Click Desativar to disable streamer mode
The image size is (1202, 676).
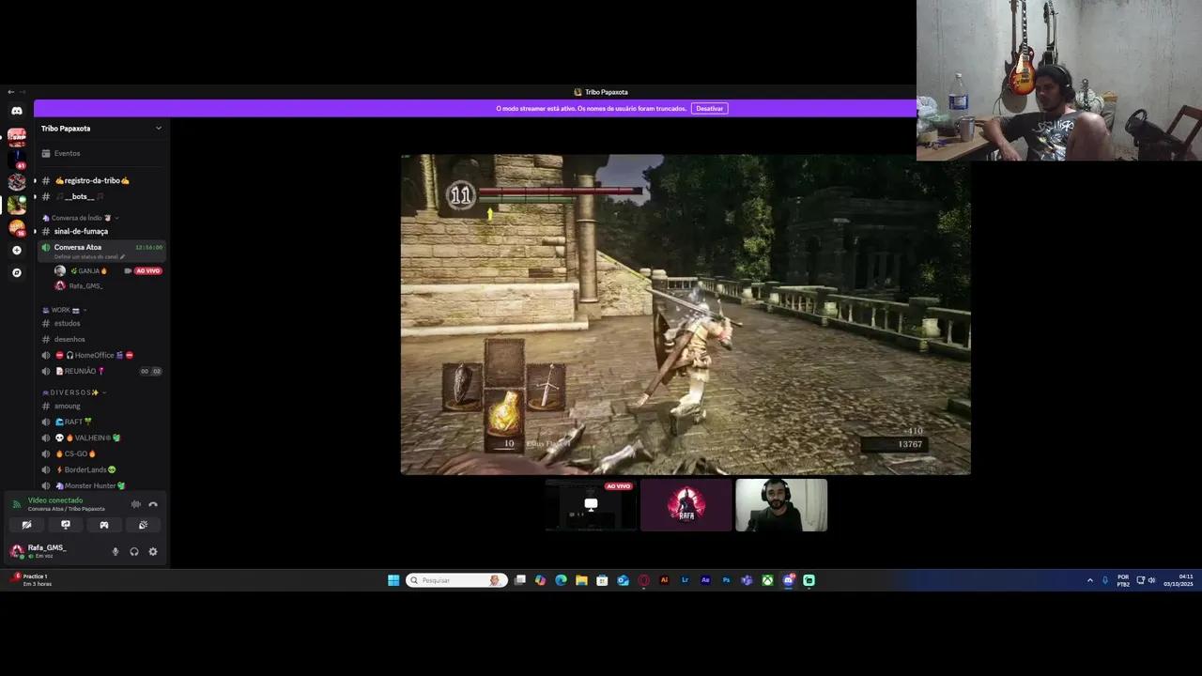click(710, 108)
